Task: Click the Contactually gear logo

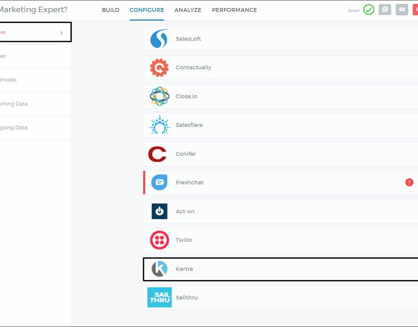Action: (x=159, y=68)
